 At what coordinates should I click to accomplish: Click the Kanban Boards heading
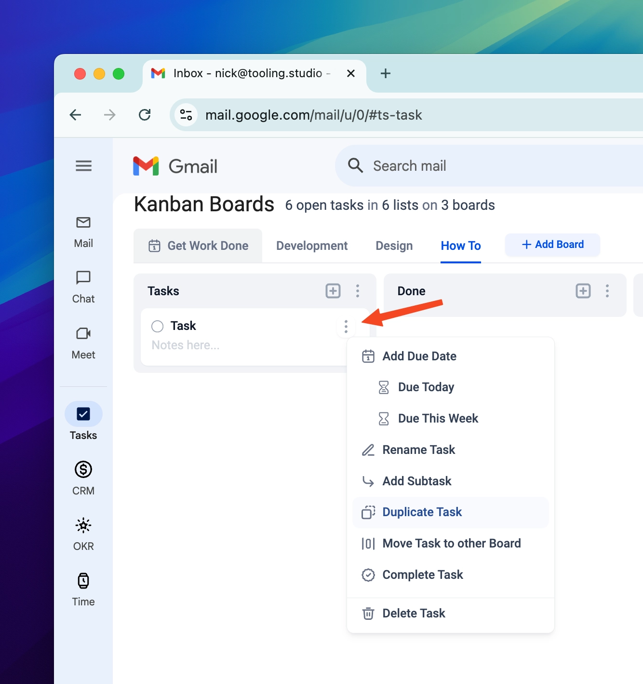coord(204,205)
